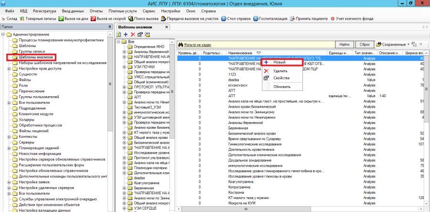
Task: Expand the Контексты folder node
Action: coord(9,137)
